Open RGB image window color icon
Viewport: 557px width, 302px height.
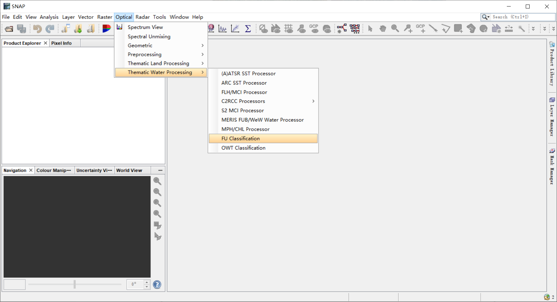click(x=107, y=29)
